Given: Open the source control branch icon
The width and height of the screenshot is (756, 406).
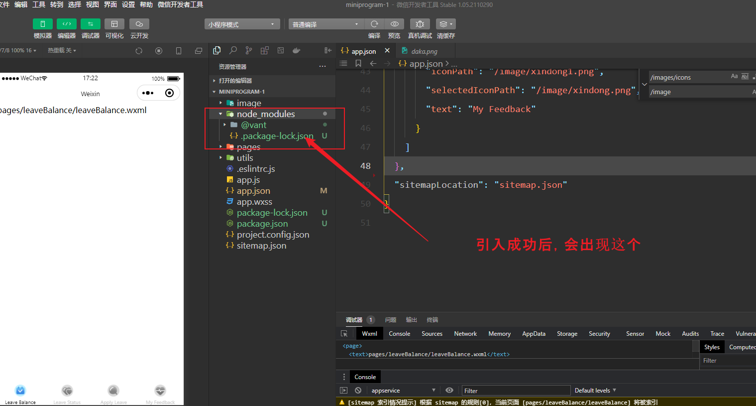Looking at the screenshot, I should coord(249,50).
